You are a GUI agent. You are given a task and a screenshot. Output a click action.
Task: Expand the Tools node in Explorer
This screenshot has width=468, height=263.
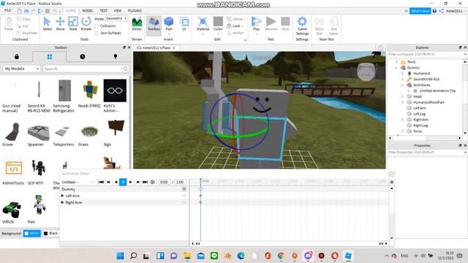(396, 61)
